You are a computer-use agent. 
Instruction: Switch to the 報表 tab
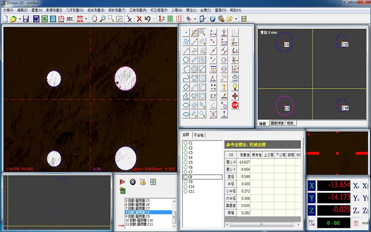[x=290, y=123]
